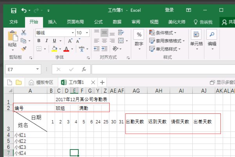Click 登录 sign in link

pyautogui.click(x=169, y=10)
